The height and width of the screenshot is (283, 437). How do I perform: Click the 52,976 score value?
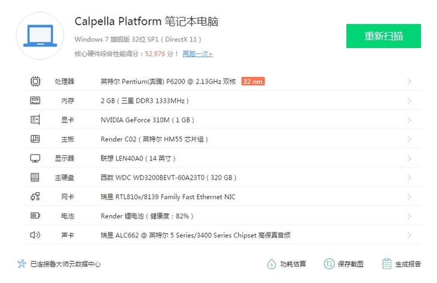click(155, 53)
